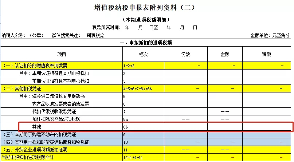The height and width of the screenshot is (162, 294).
Task: Select the 栏次 column header
Action: [143, 54]
